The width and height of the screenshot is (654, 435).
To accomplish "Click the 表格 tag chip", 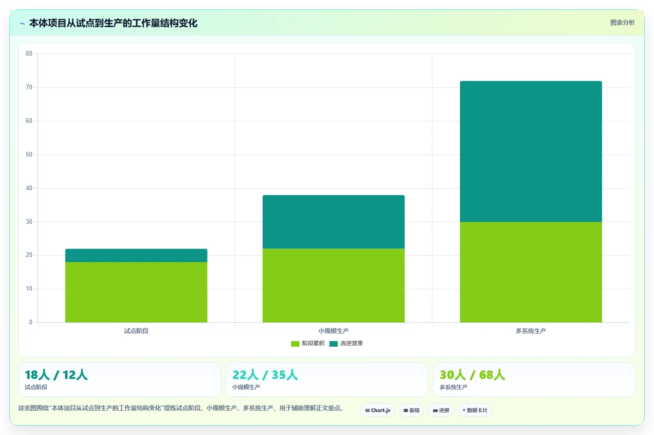I will [x=411, y=410].
